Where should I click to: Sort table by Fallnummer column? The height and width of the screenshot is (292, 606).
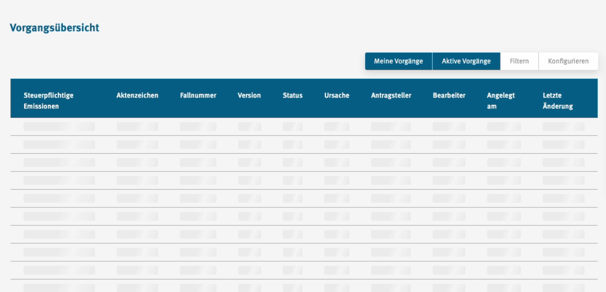tap(198, 95)
